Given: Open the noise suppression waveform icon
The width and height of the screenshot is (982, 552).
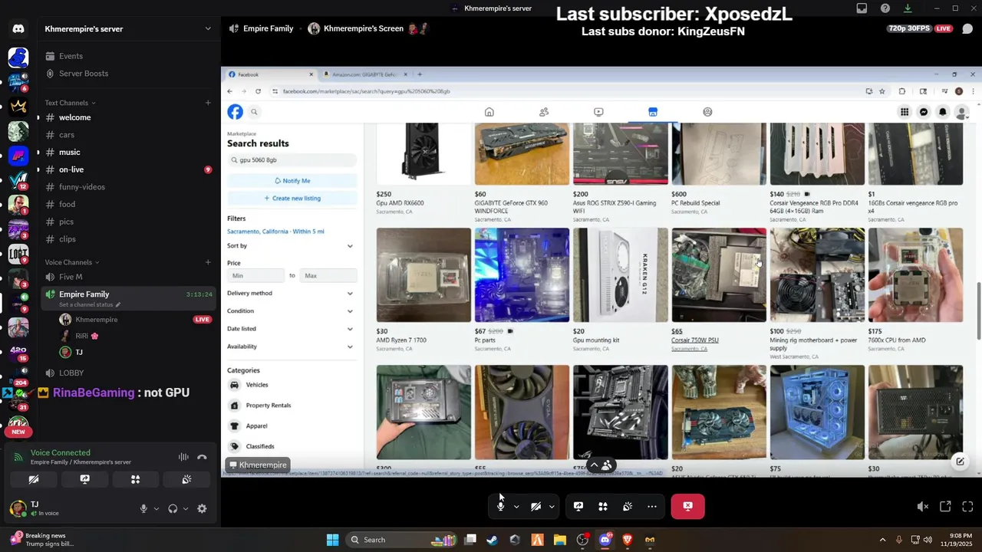Looking at the screenshot, I should pyautogui.click(x=183, y=457).
